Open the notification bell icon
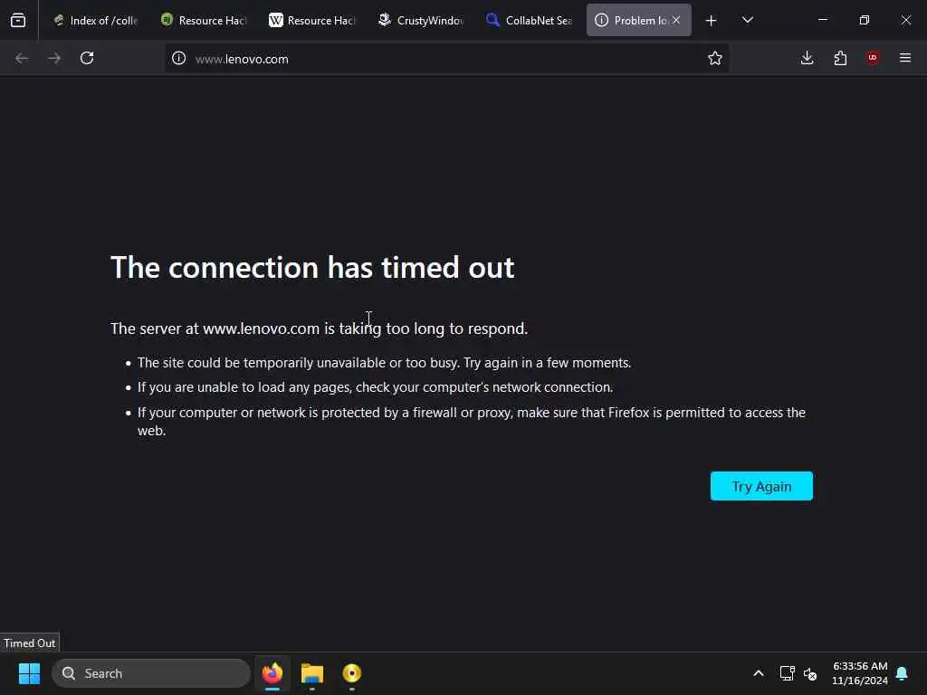The width and height of the screenshot is (927, 695). tap(903, 673)
